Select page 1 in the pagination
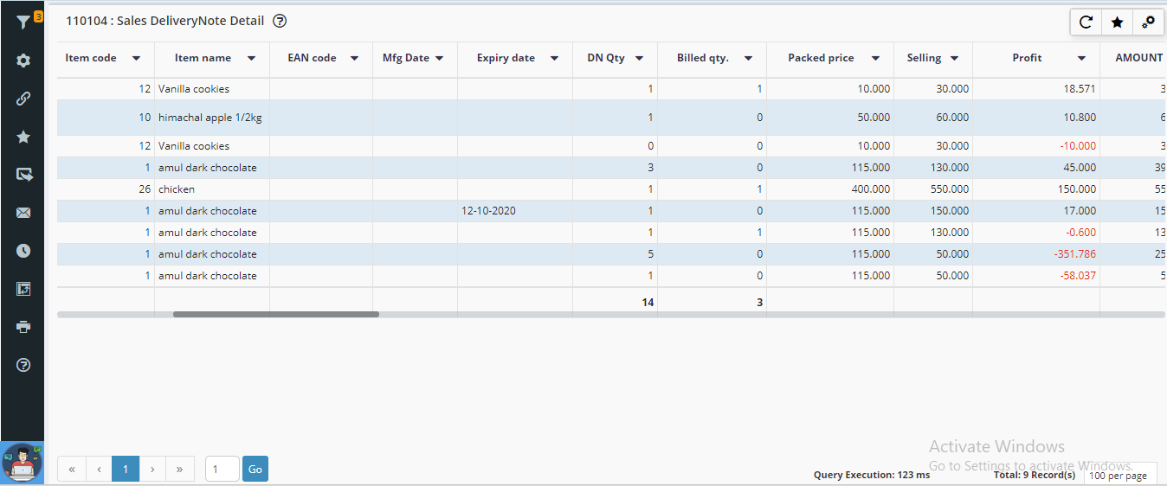The image size is (1167, 486). tap(126, 469)
